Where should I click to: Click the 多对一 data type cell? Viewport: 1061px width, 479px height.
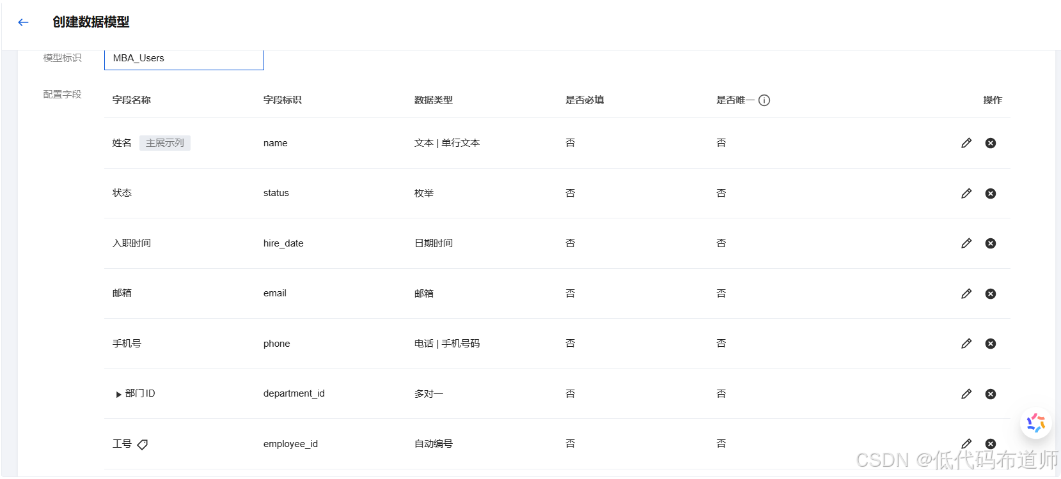tap(429, 394)
